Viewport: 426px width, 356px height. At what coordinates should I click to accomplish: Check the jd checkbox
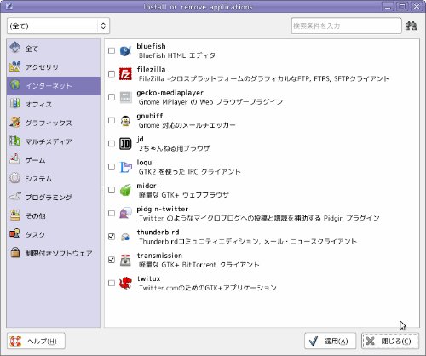point(112,144)
